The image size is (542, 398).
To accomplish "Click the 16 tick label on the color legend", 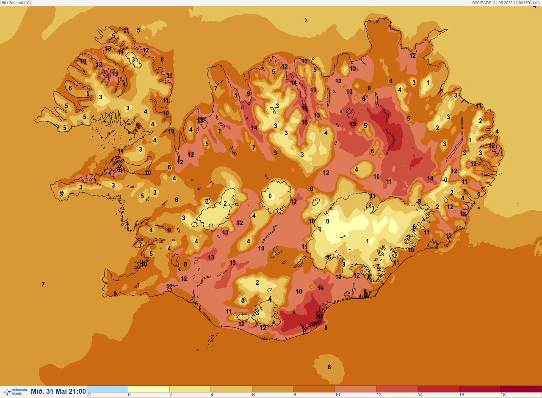I will pos(462,395).
